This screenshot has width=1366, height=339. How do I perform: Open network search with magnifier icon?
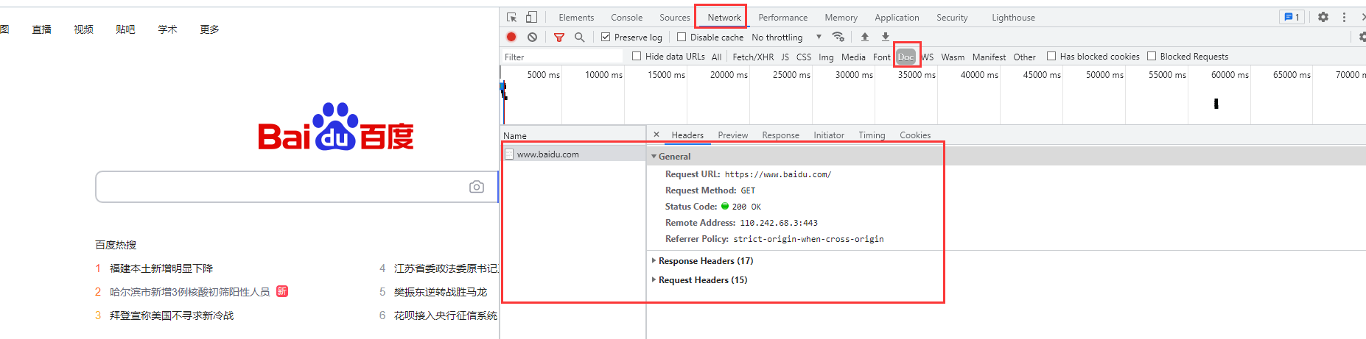point(580,37)
